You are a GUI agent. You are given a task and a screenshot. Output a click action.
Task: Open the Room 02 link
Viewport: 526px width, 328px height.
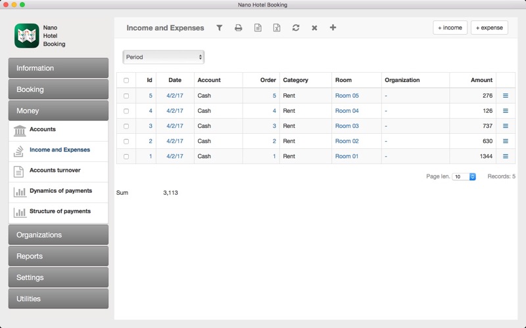[x=347, y=141]
